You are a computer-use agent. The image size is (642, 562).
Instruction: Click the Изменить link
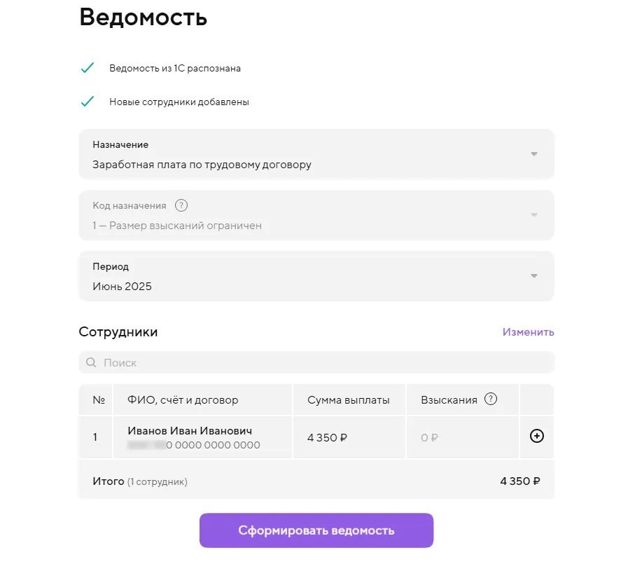528,332
